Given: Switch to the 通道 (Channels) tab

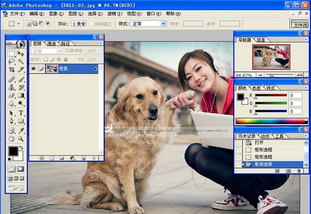Looking at the screenshot, I should click(51, 43).
